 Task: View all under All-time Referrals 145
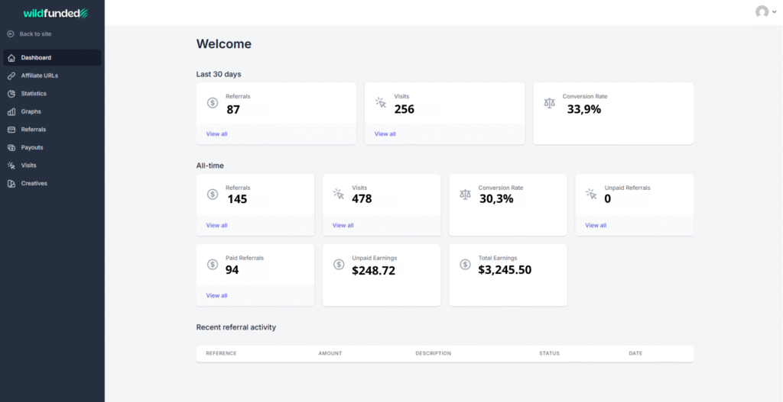tap(216, 226)
